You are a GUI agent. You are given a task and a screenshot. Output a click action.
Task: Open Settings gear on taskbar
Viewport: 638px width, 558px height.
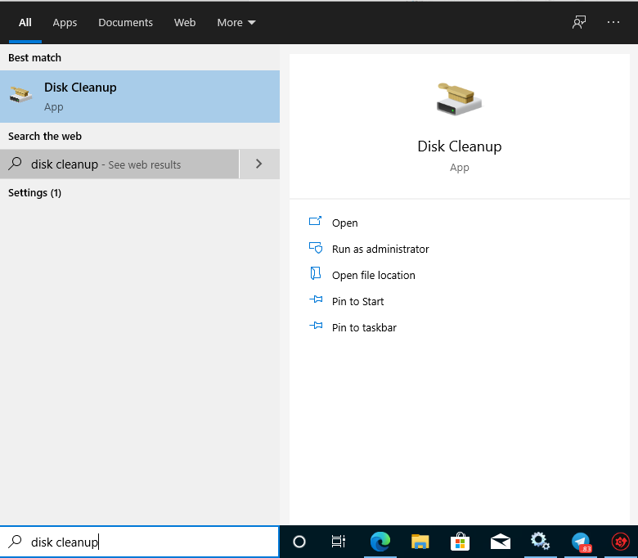pos(540,542)
